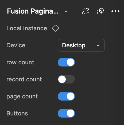Click the dashed square and circle header icon
Screen dimensions: 124x125
[x=100, y=11]
